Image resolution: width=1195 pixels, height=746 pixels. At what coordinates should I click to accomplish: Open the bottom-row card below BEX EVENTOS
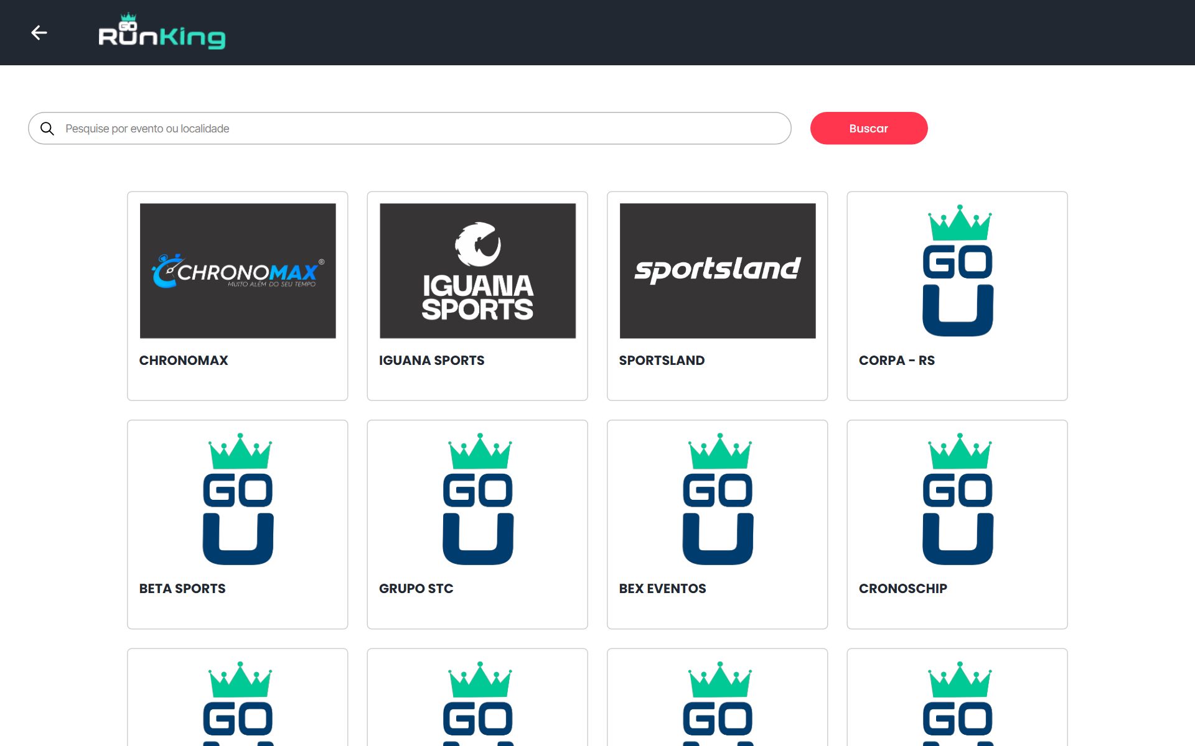(718, 698)
